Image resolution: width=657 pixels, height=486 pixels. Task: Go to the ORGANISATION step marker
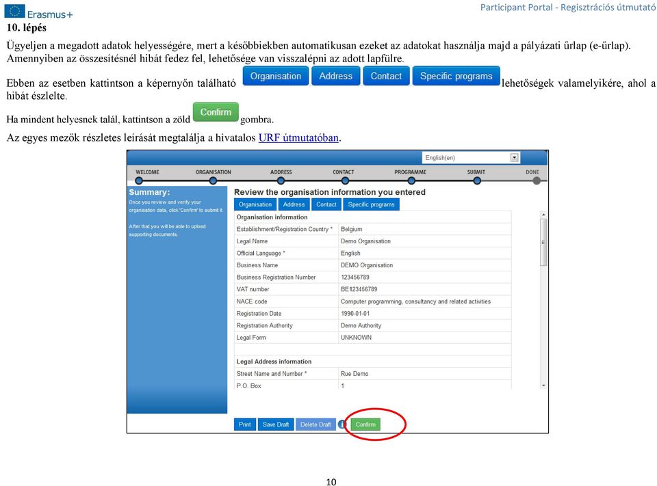213,181
